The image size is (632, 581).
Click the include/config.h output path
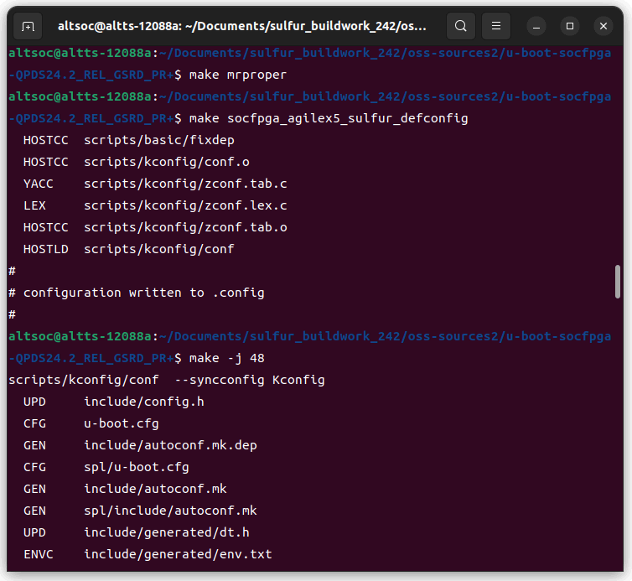[143, 402]
